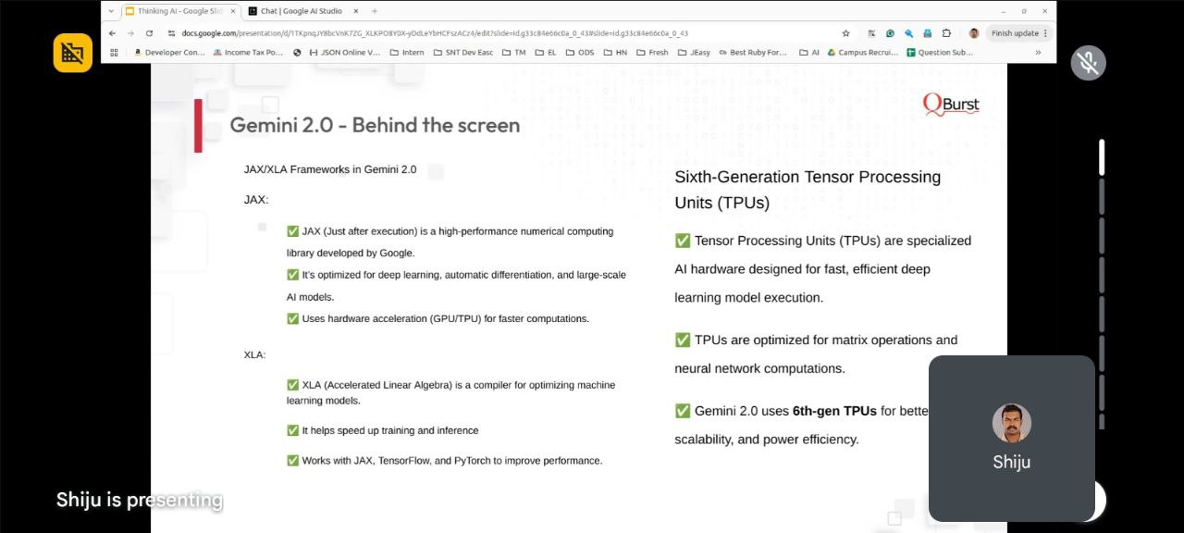Click the Finish update button

pyautogui.click(x=1015, y=33)
